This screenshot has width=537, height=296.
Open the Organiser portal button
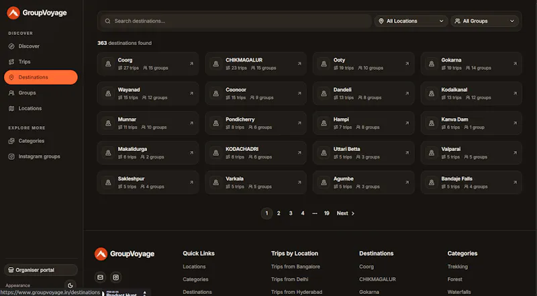tap(41, 270)
